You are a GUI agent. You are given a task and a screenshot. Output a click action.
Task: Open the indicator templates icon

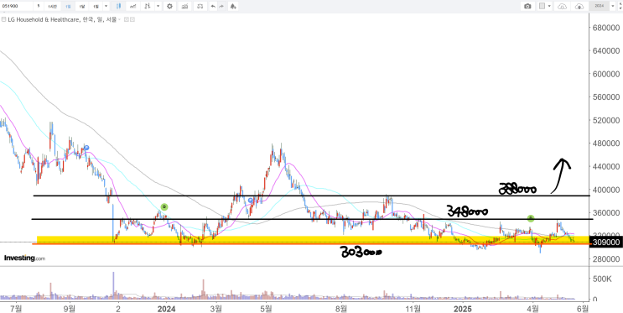point(184,6)
